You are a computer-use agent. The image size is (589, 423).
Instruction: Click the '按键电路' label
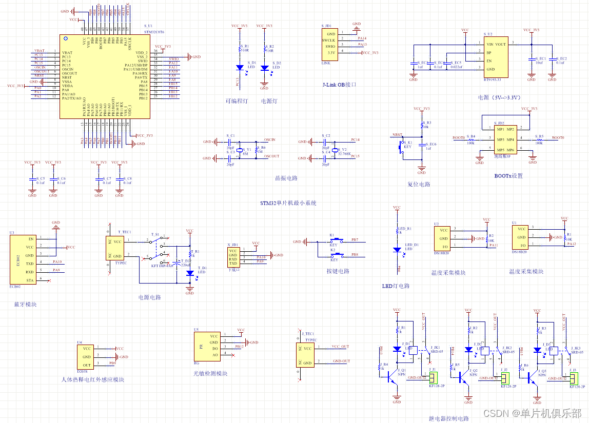338,271
